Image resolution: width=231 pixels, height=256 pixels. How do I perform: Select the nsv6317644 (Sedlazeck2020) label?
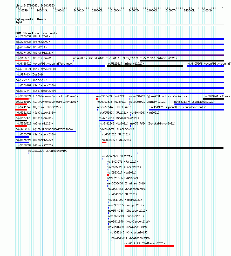(x=36, y=91)
